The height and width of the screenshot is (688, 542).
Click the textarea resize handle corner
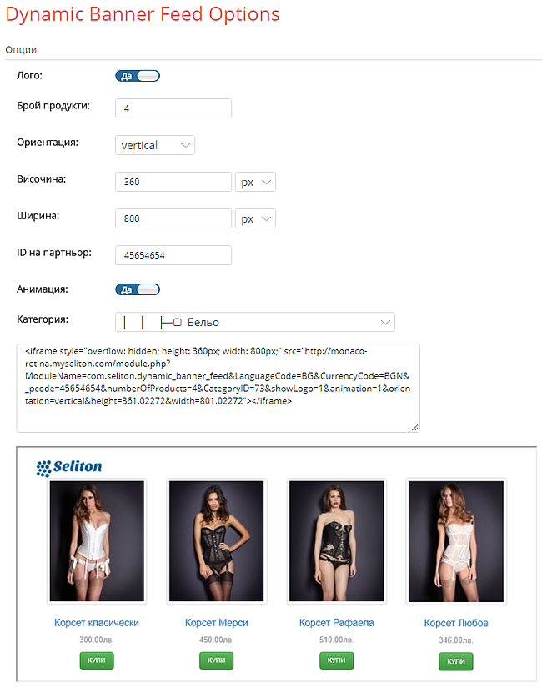tap(414, 427)
